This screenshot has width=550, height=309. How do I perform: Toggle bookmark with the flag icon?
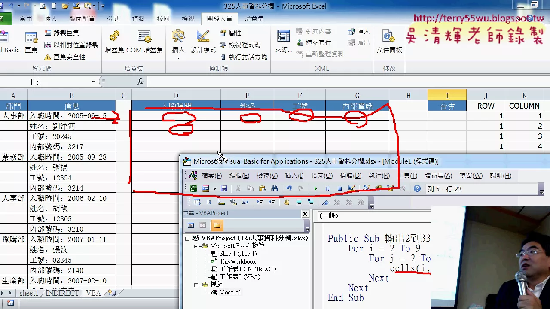pos(325,202)
